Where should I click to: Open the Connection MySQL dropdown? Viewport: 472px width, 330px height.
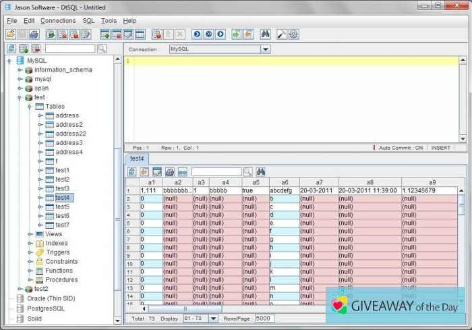click(265, 49)
